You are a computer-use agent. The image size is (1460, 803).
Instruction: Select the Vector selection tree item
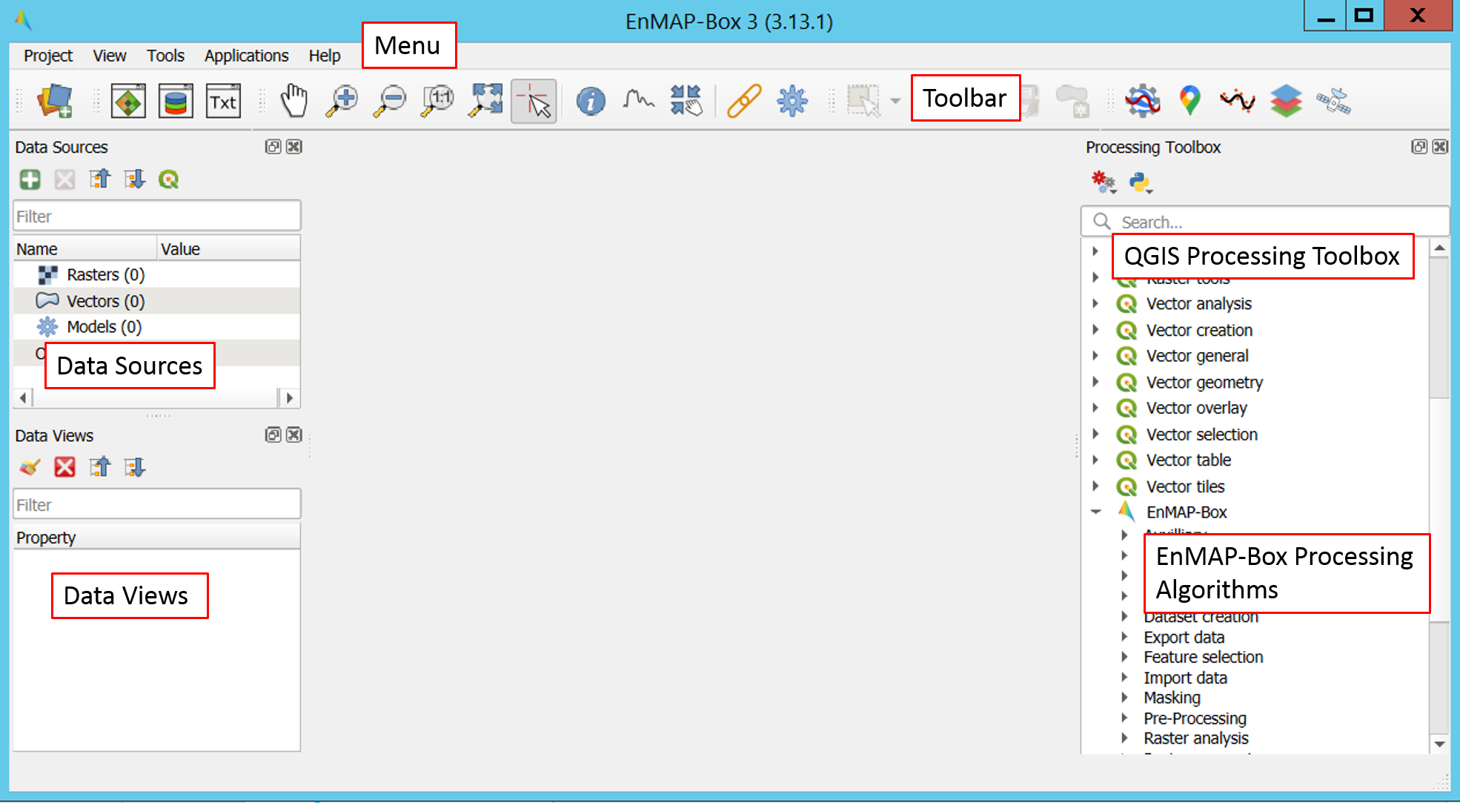(x=1201, y=434)
